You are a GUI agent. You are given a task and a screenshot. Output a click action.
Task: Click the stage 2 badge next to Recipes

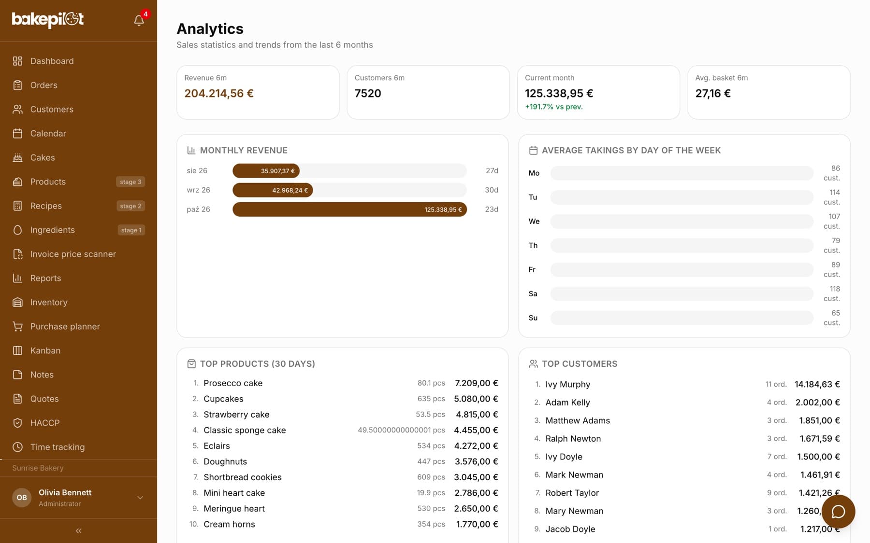[x=130, y=206]
